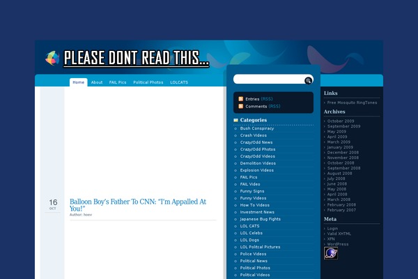Open the LOLCATS tab
418x279 pixels.
179,82
